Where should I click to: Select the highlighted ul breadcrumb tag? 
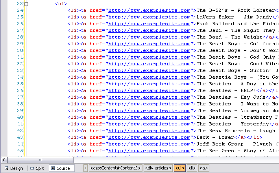pos(180,168)
